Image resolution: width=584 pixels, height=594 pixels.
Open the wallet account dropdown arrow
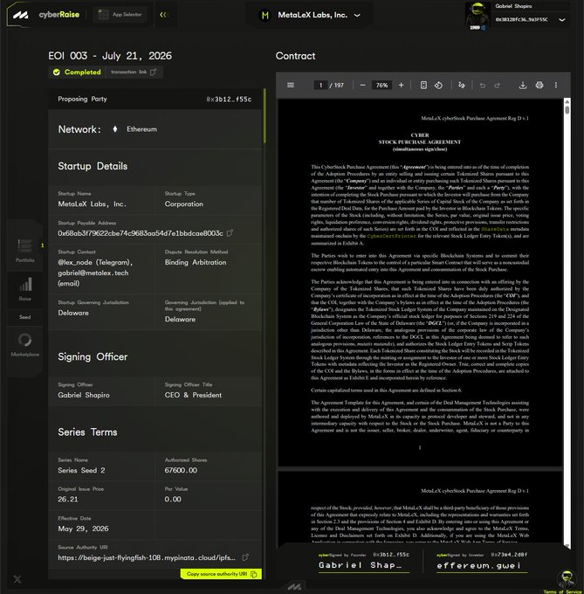coord(562,20)
